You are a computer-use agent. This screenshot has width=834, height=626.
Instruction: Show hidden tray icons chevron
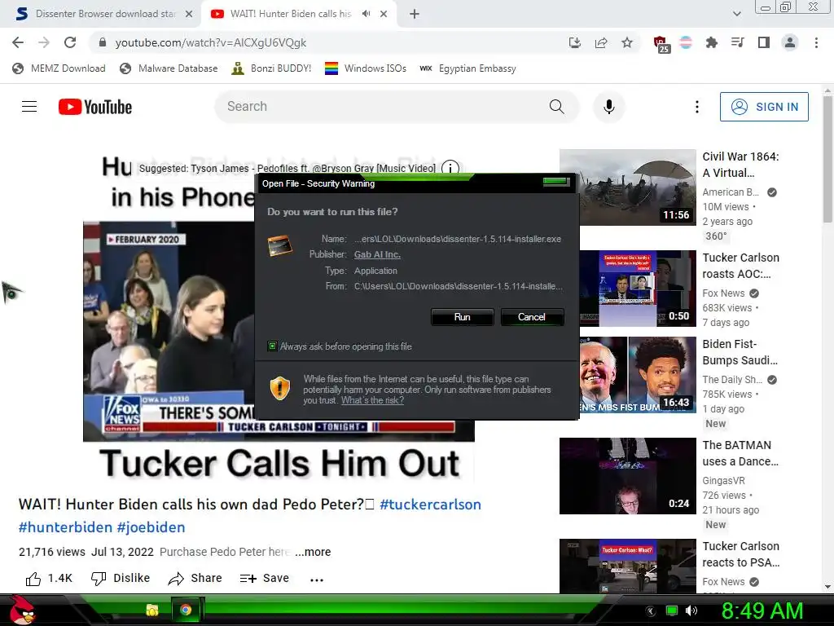(650, 611)
